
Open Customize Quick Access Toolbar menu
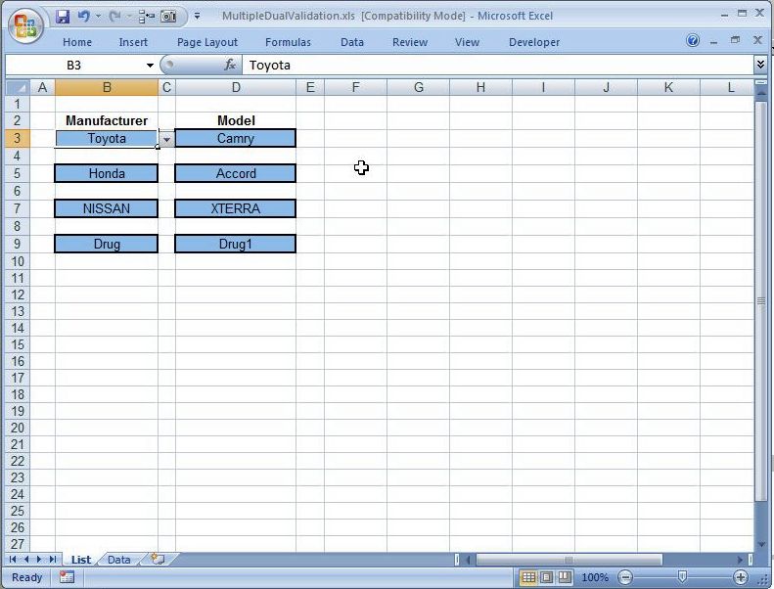click(198, 17)
